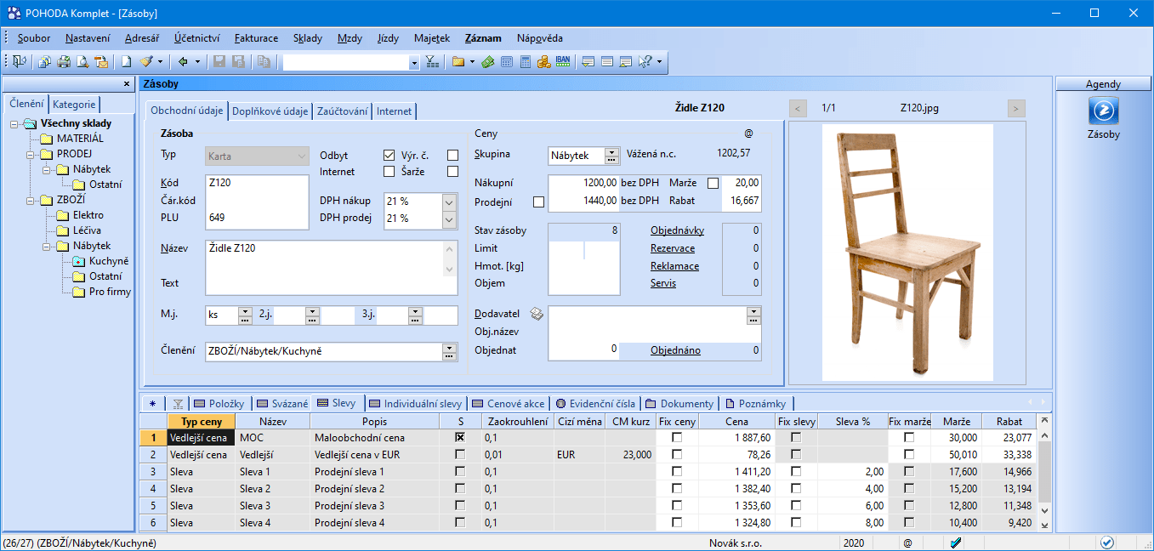Open the Skupina Nábytek selector
This screenshot has width=1154, height=551.
coord(611,156)
